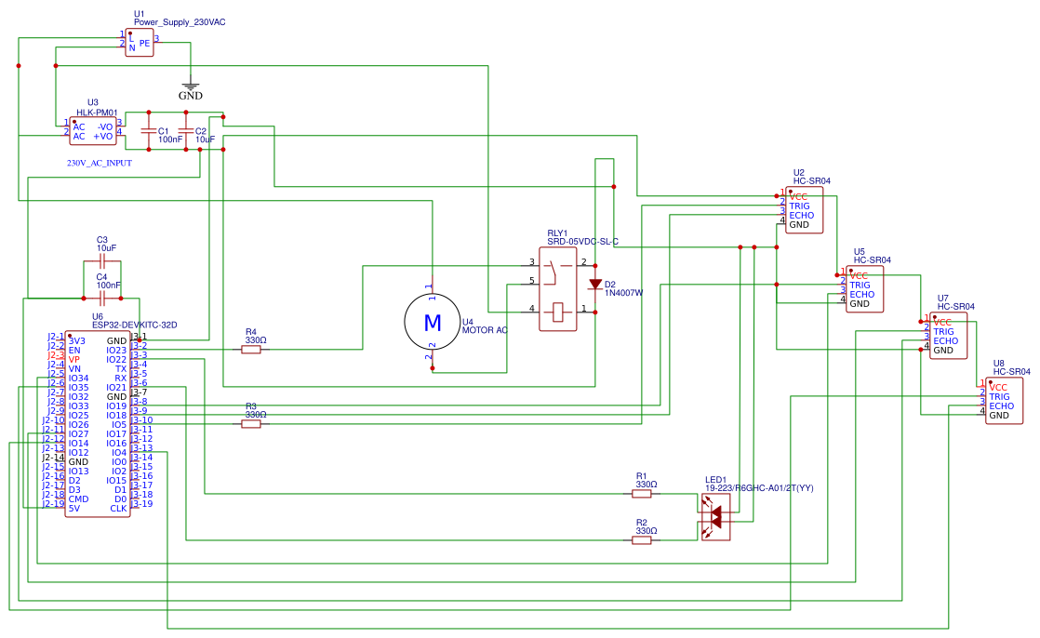Click the 5V pin on the ESP32
1040x638 pixels.
click(x=74, y=508)
